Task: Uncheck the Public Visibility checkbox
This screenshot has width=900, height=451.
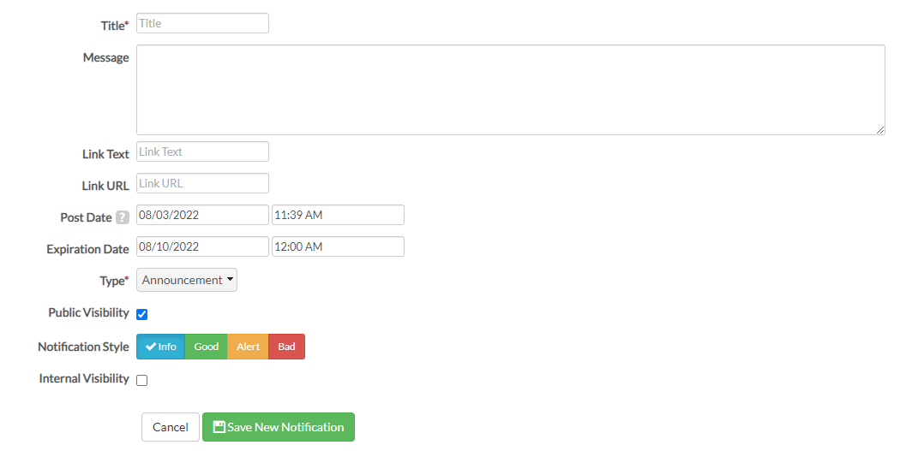Action: (x=141, y=314)
